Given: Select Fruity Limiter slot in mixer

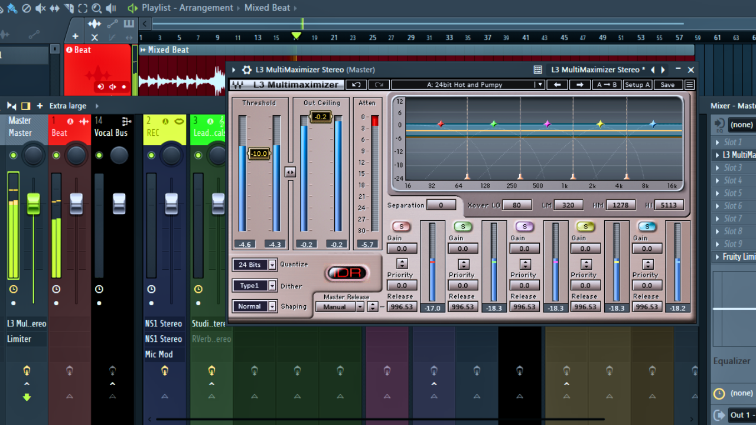Looking at the screenshot, I should [738, 257].
